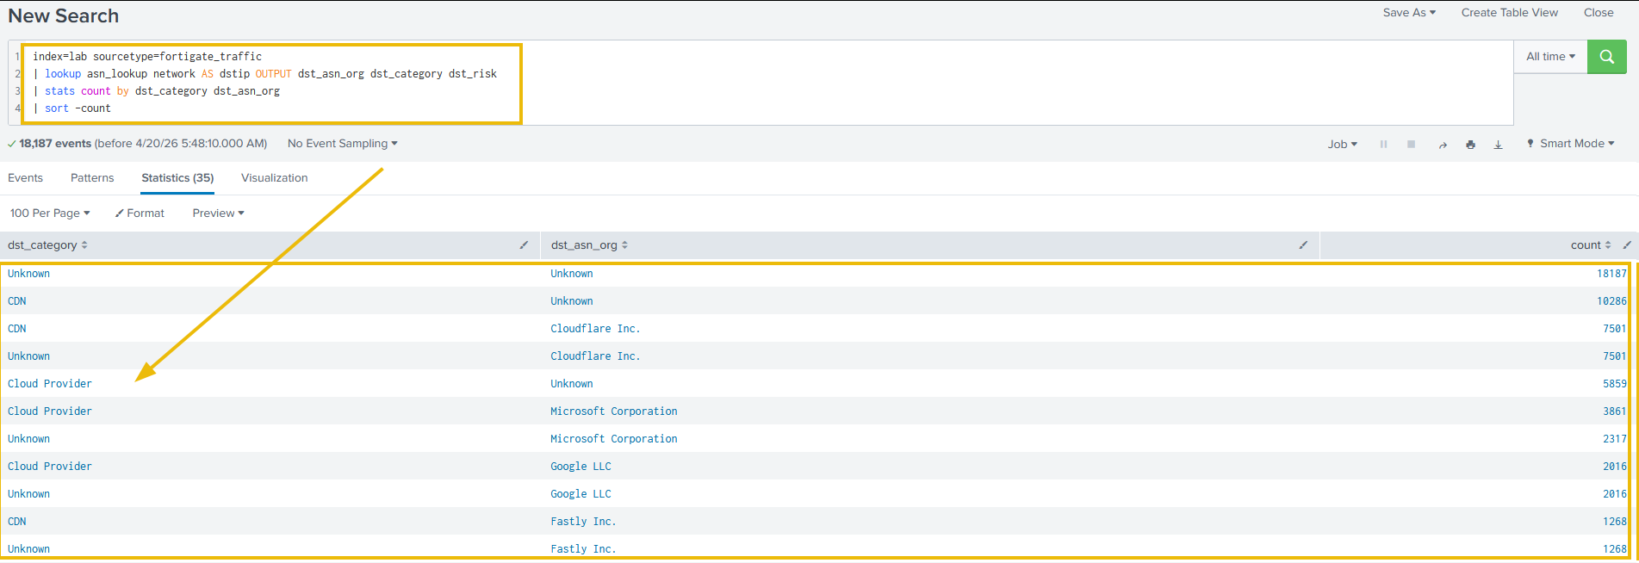This screenshot has height=563, width=1639.
Task: Click CDN category beside Cloudflare Inc.
Action: [17, 329]
